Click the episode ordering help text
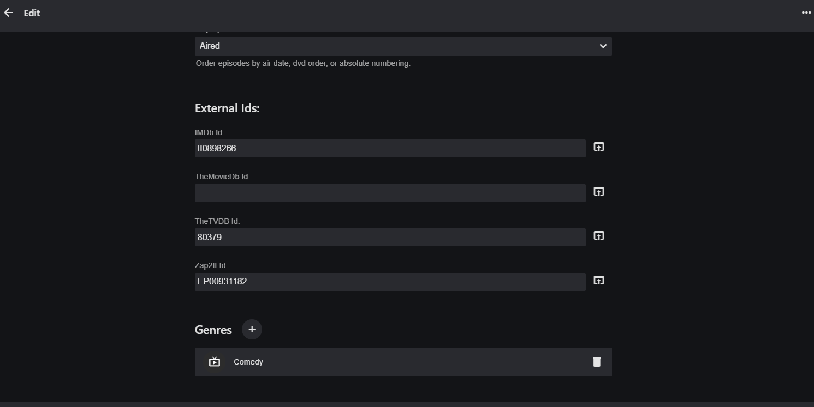 click(303, 63)
